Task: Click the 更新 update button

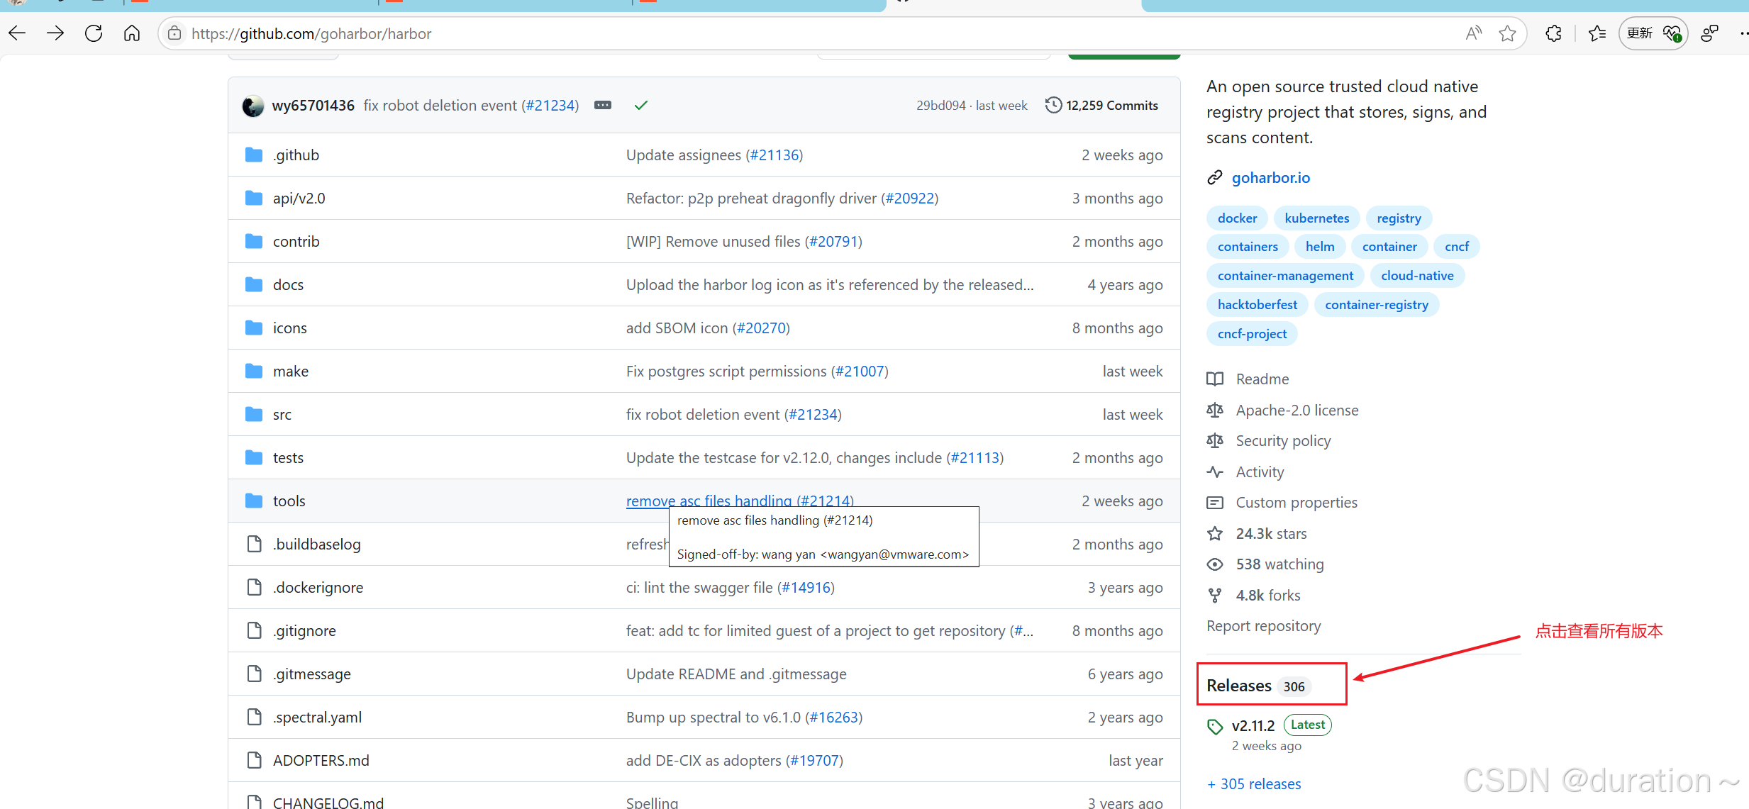Action: point(1653,33)
